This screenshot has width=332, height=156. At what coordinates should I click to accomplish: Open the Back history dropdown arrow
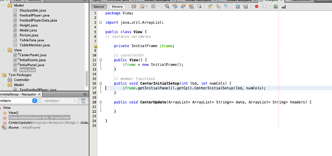tap(147, 6)
